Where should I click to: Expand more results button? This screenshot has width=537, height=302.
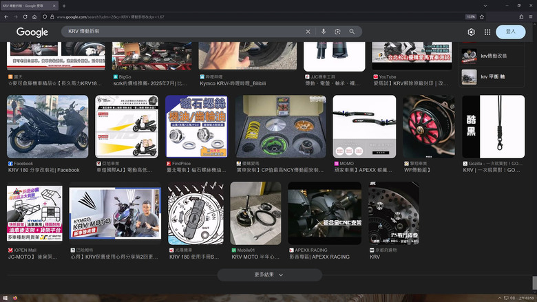(269, 274)
